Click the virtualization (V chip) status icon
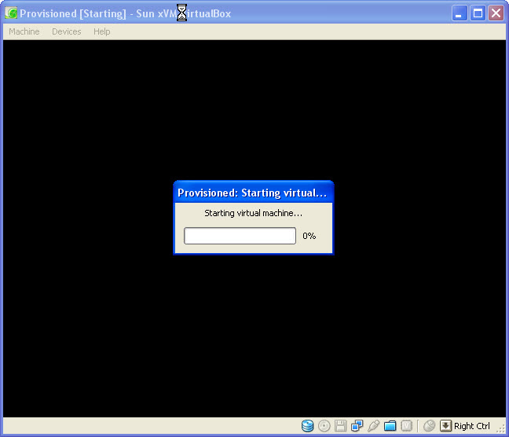This screenshot has height=437, width=509. (x=406, y=426)
